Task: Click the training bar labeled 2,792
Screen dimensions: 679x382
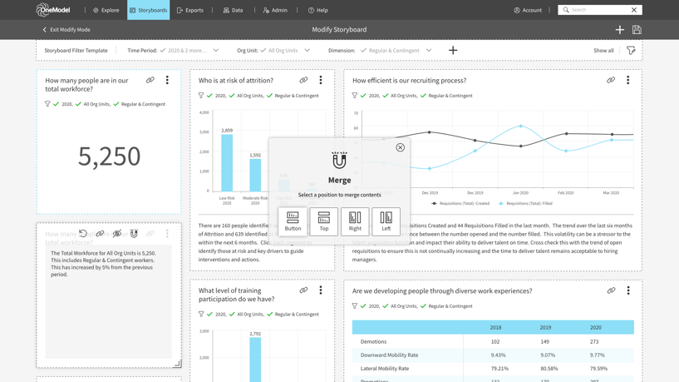Action: pos(255,360)
